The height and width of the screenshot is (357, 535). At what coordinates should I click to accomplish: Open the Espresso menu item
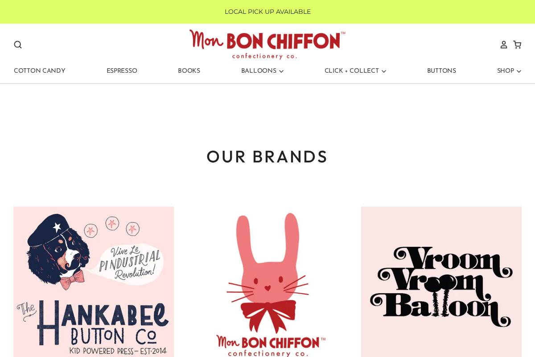click(122, 71)
